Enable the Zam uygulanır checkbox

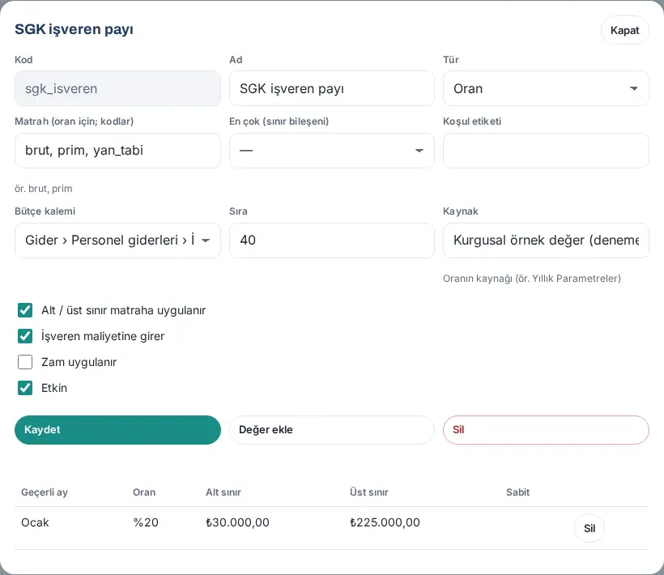25,362
